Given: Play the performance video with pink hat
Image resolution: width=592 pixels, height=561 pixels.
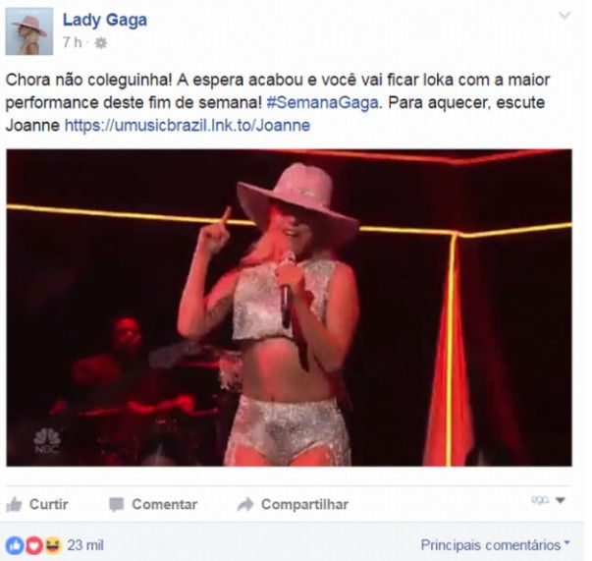Looking at the screenshot, I should point(289,308).
